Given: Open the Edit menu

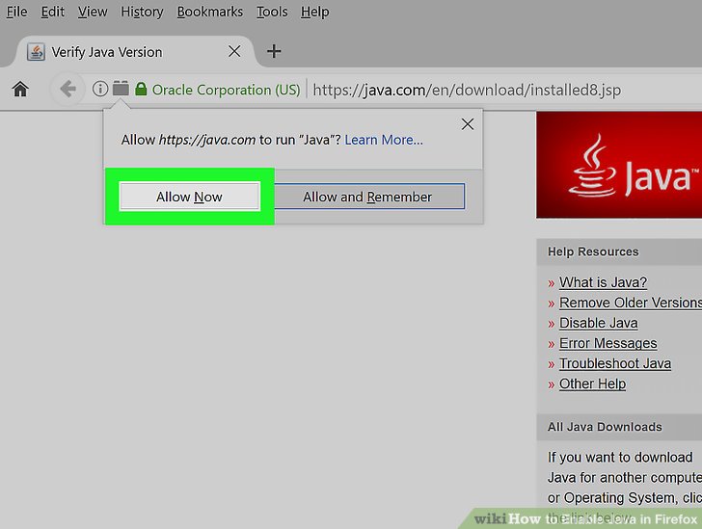Looking at the screenshot, I should click(52, 12).
